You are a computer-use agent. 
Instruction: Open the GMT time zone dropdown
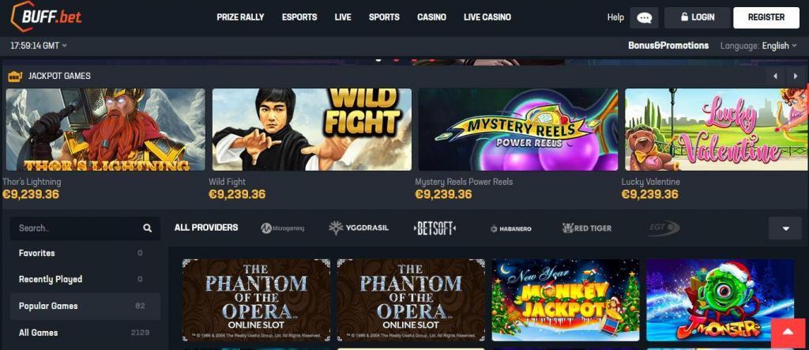click(x=39, y=46)
